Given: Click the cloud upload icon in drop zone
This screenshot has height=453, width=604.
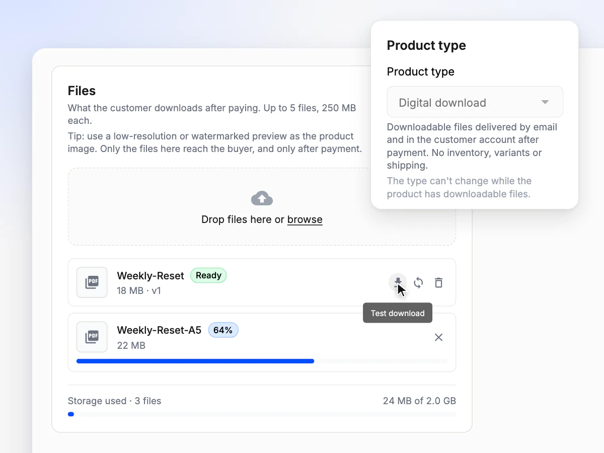Looking at the screenshot, I should point(262,198).
